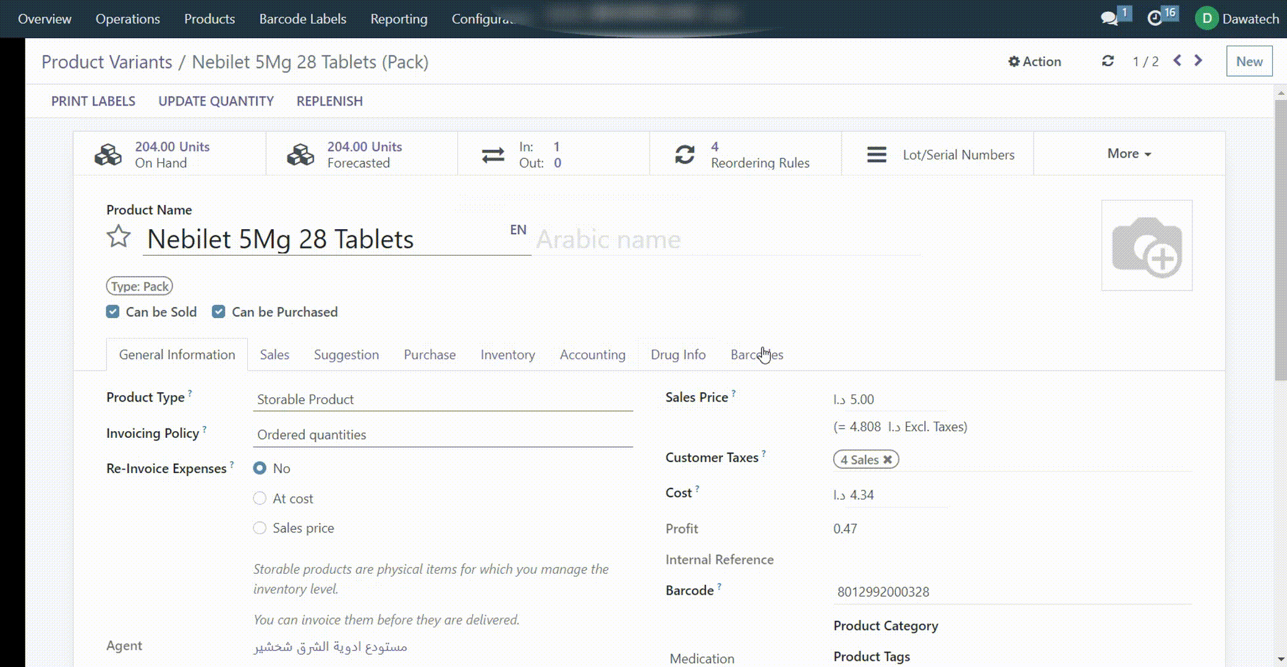Uncheck Can be Purchased checkbox
1287x667 pixels.
(x=218, y=312)
